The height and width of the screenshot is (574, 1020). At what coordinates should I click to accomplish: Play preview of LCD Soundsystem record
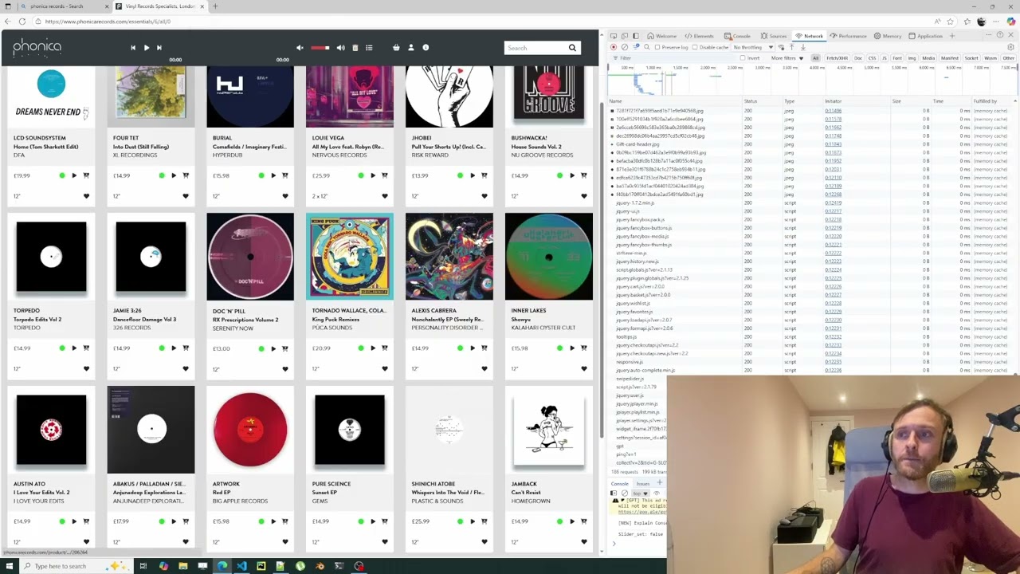click(74, 175)
